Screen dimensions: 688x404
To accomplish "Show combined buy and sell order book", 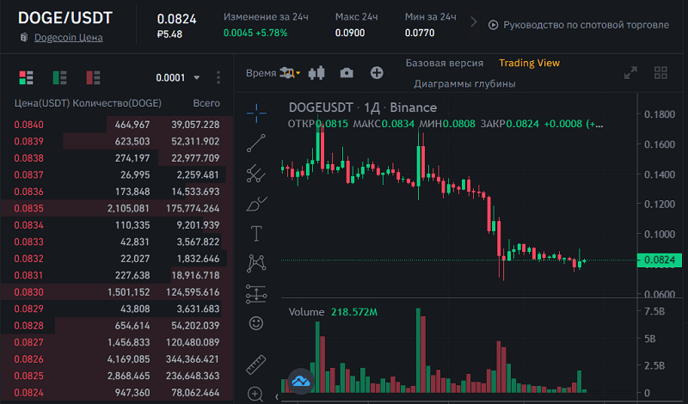I will tap(26, 77).
